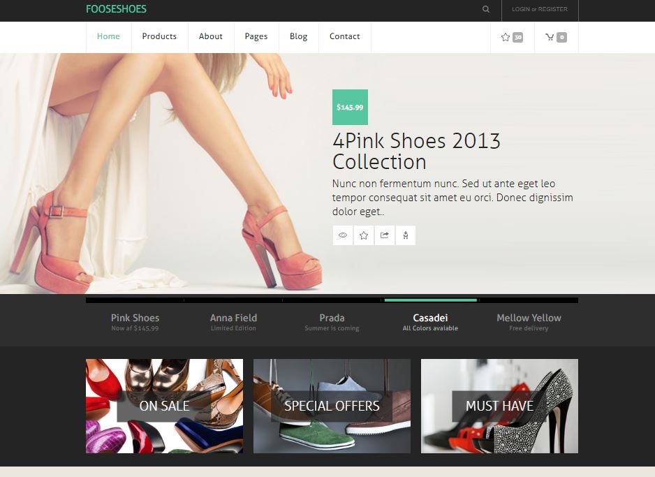Click the $145.99 price badge
655x477 pixels.
pos(350,108)
